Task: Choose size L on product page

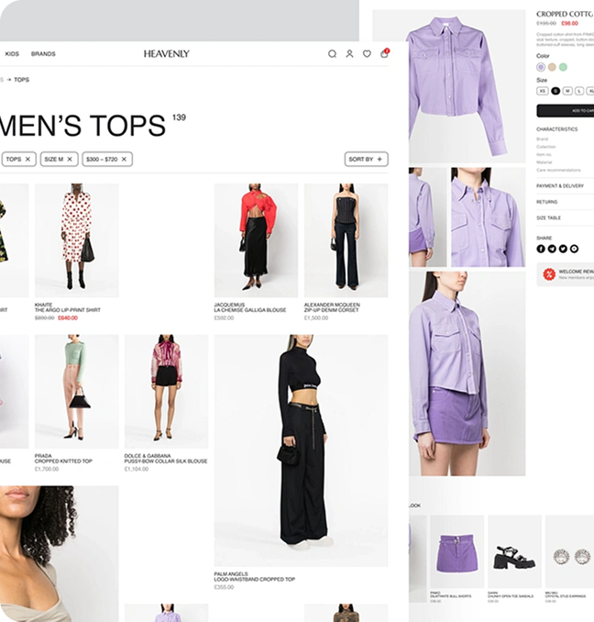Action: click(x=579, y=91)
